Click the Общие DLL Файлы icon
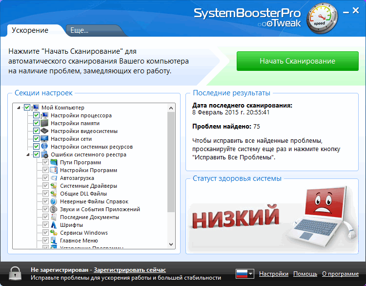Image resolution: width=366 pixels, height=286 pixels. tap(54, 194)
